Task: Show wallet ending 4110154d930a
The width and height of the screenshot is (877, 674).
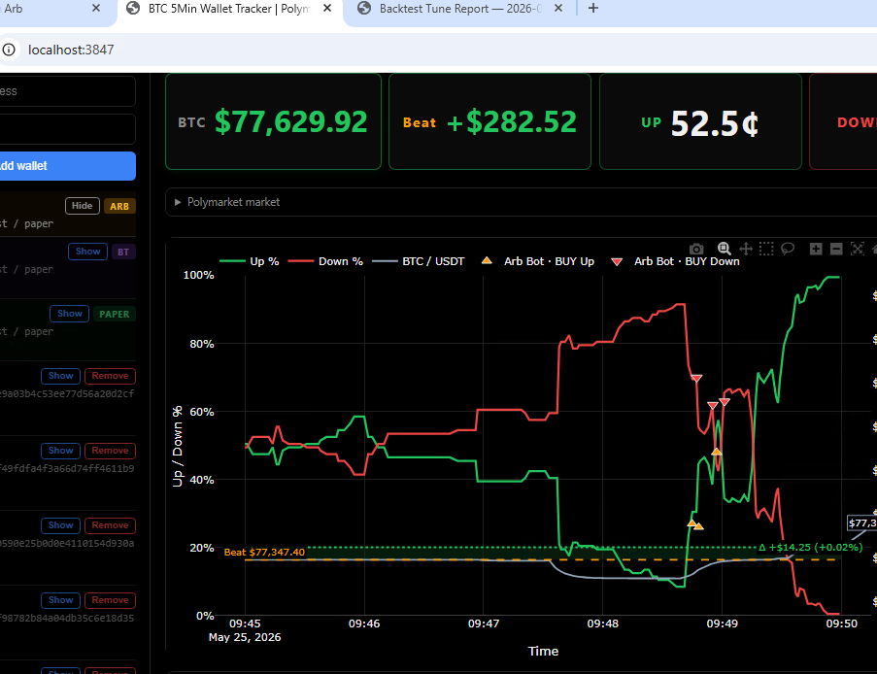Action: coord(60,525)
